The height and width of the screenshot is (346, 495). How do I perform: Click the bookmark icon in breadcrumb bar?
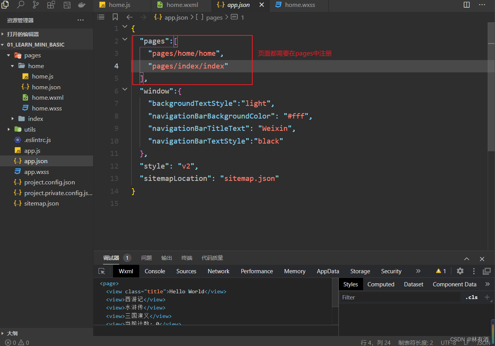pos(115,17)
